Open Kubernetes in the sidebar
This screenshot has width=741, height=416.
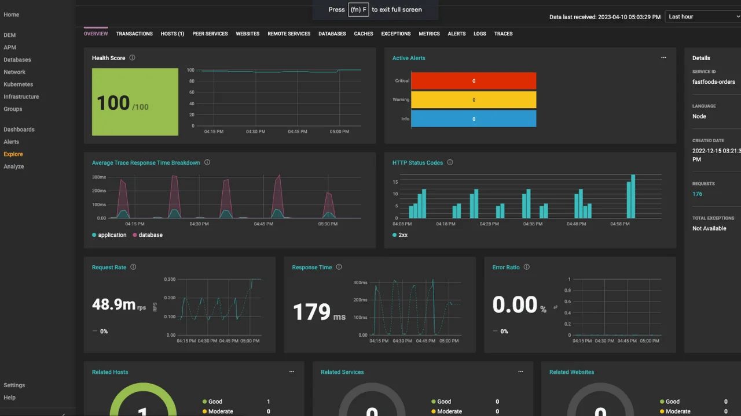pyautogui.click(x=19, y=84)
